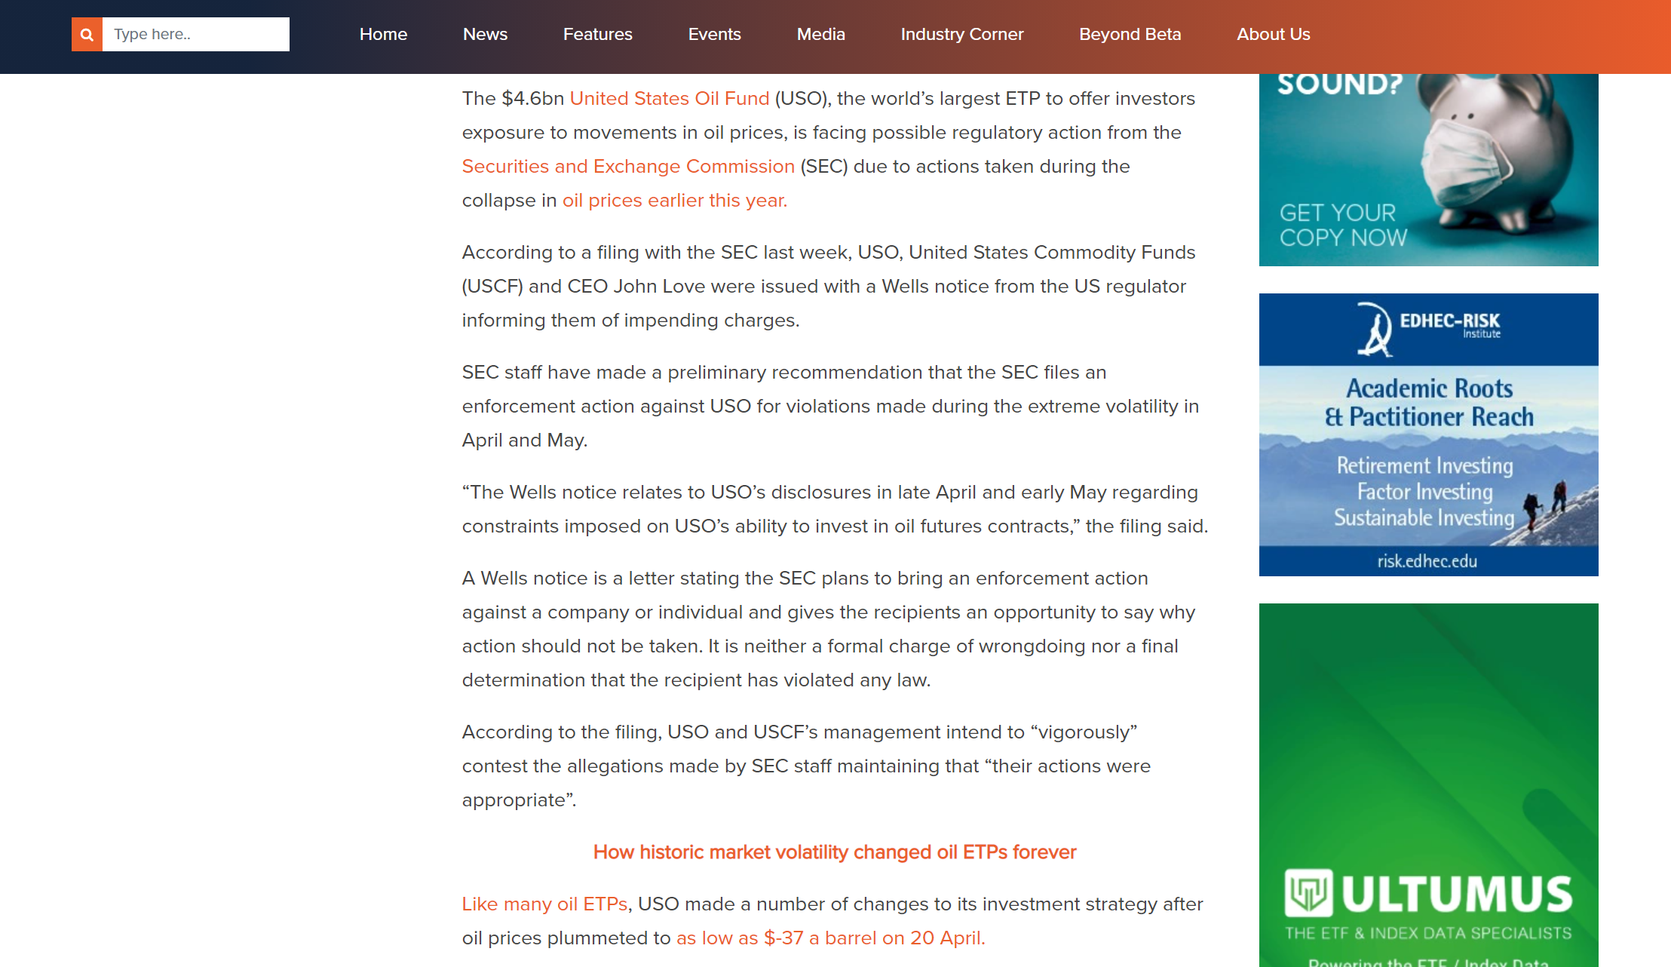Open the News menu item
Image resolution: width=1671 pixels, height=967 pixels.
click(485, 34)
